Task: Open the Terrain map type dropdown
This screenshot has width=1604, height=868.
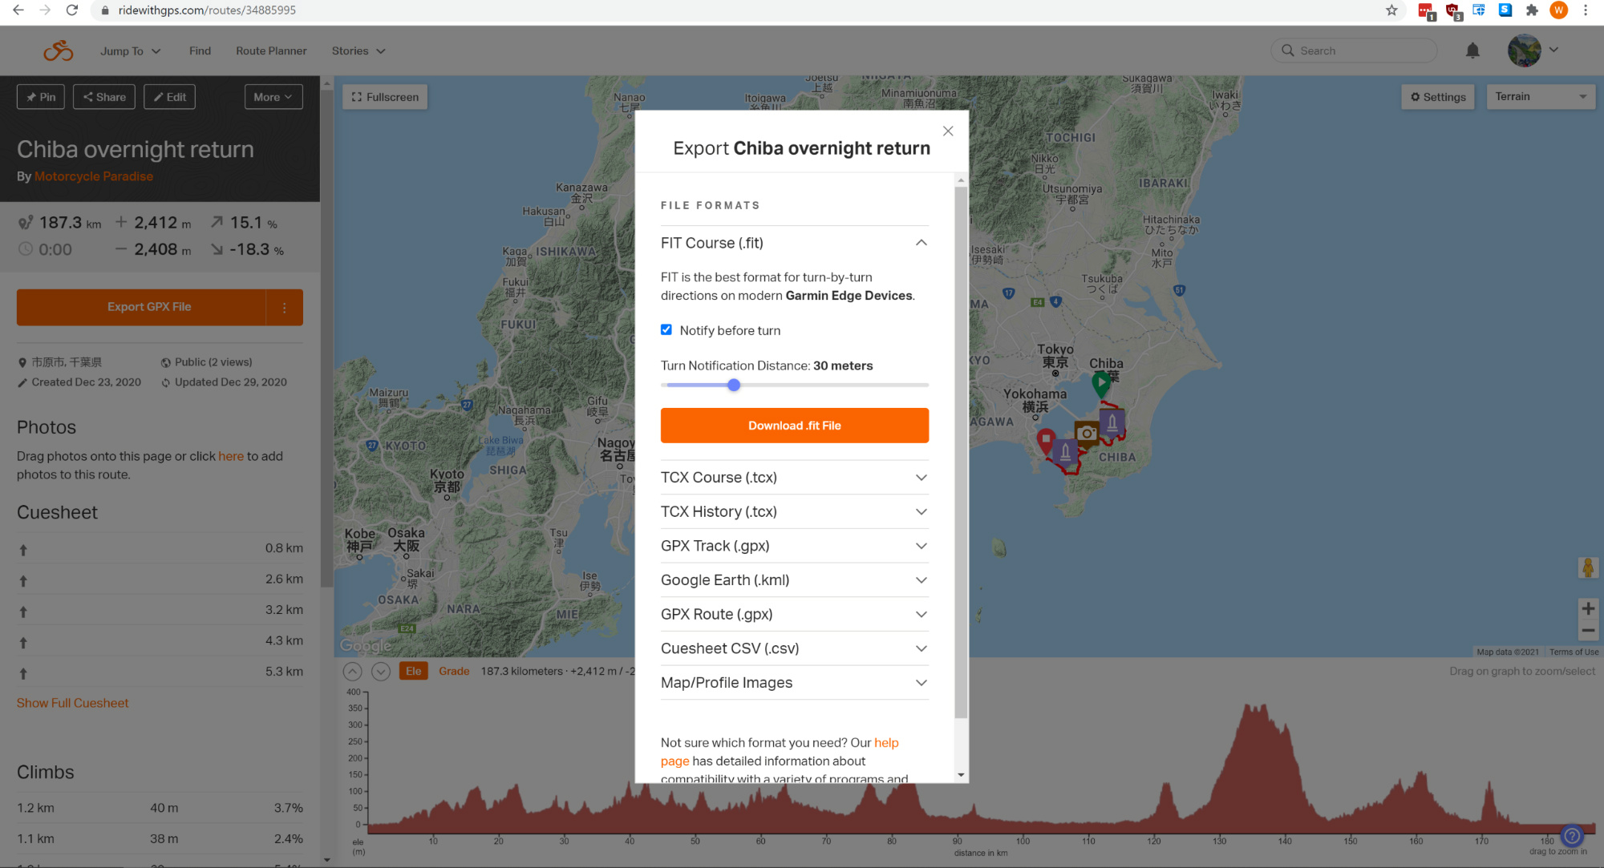Action: pyautogui.click(x=1541, y=97)
